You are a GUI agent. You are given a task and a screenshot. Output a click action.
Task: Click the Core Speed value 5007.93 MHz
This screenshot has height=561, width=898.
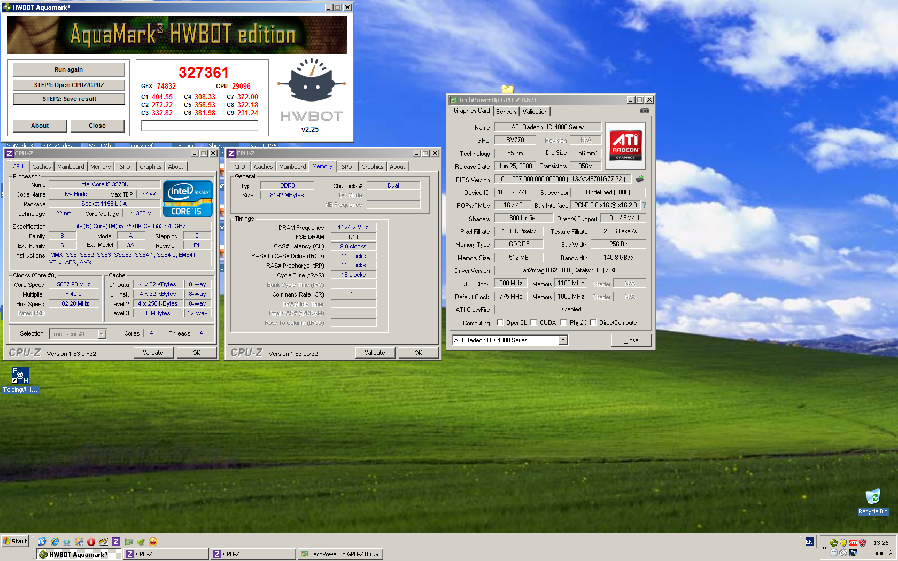(x=74, y=284)
